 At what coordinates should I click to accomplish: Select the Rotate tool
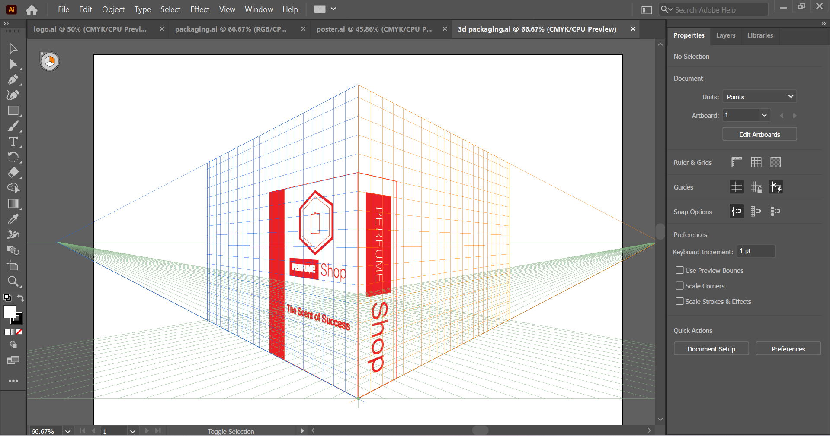click(x=13, y=157)
